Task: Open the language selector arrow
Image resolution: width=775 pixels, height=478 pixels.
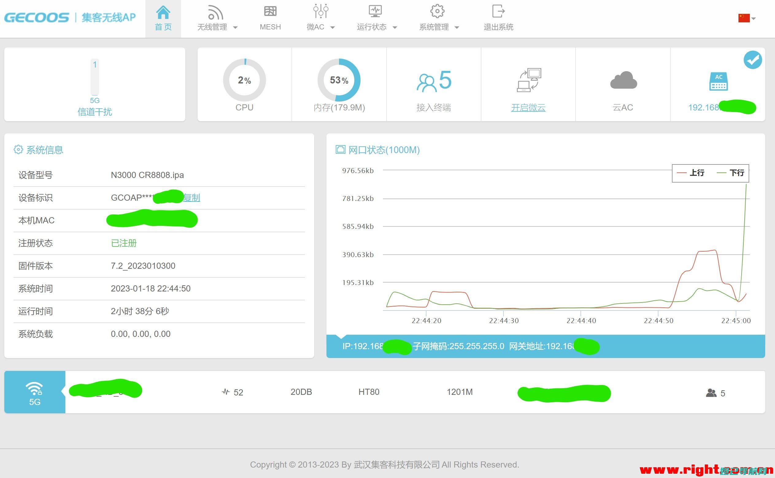Action: 754,19
